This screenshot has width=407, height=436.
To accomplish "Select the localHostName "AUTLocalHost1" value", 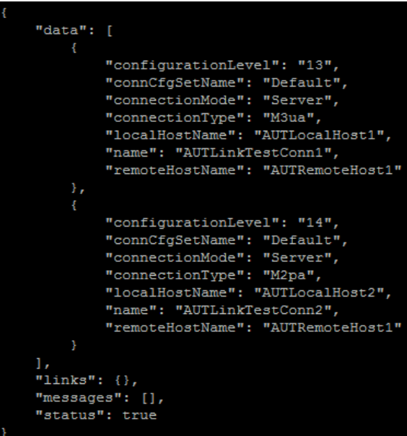I will click(x=319, y=135).
